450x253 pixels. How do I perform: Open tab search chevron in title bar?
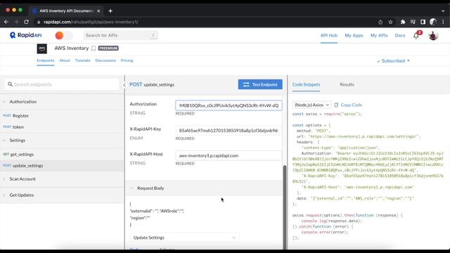point(443,11)
